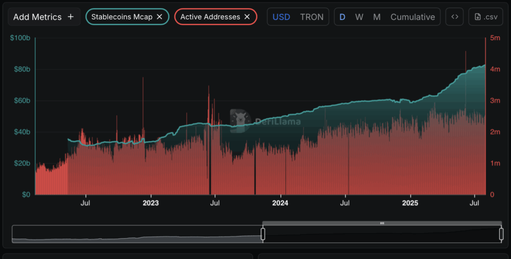
Task: Download chart data as .csv
Action: coord(486,16)
